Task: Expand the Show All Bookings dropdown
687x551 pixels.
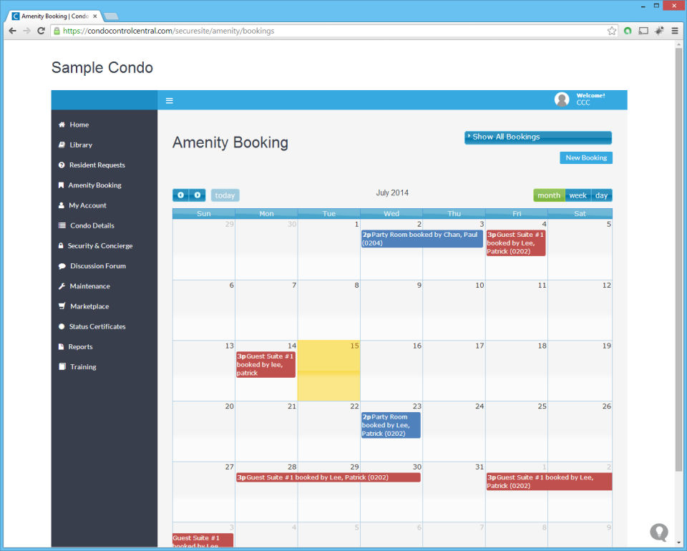Action: tap(538, 137)
